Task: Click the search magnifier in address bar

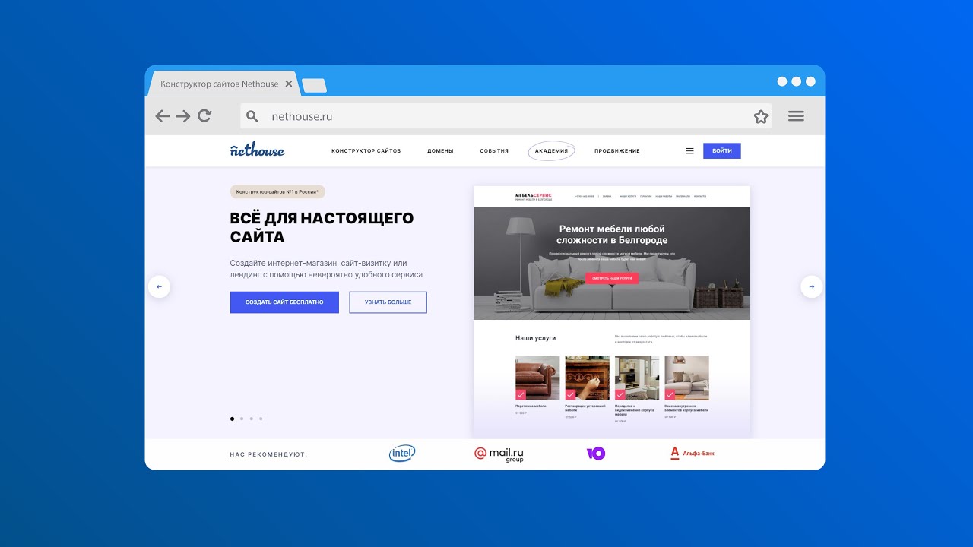Action: (x=252, y=116)
